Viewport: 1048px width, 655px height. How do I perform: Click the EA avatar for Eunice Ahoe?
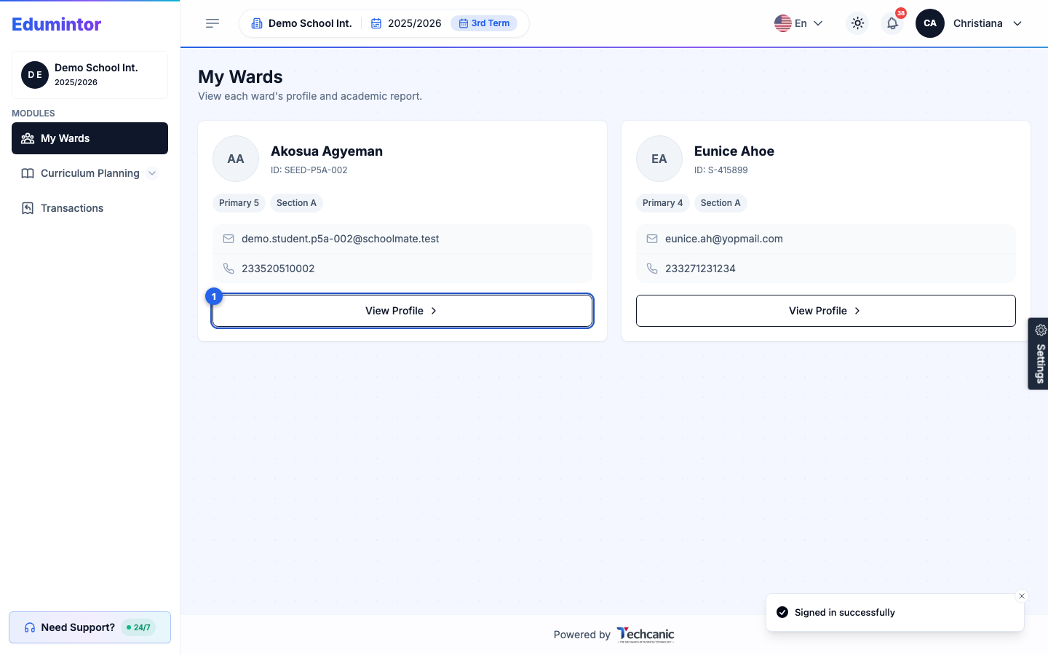tap(659, 159)
